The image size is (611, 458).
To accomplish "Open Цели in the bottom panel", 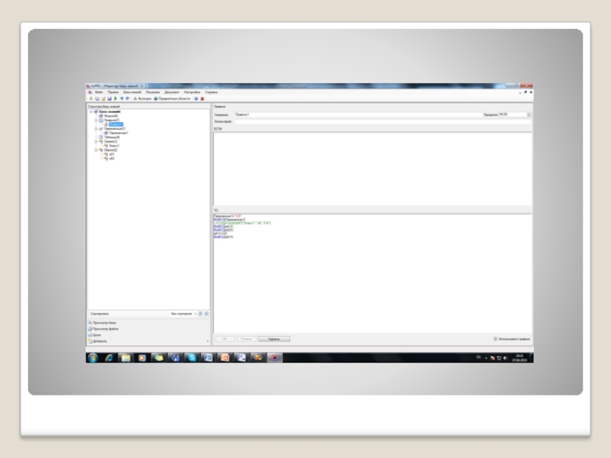I will coord(95,335).
